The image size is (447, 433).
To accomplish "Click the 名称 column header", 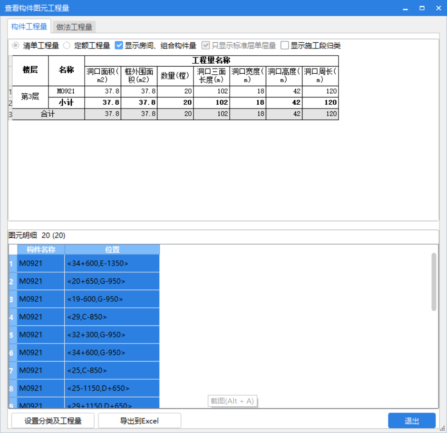I will (67, 70).
